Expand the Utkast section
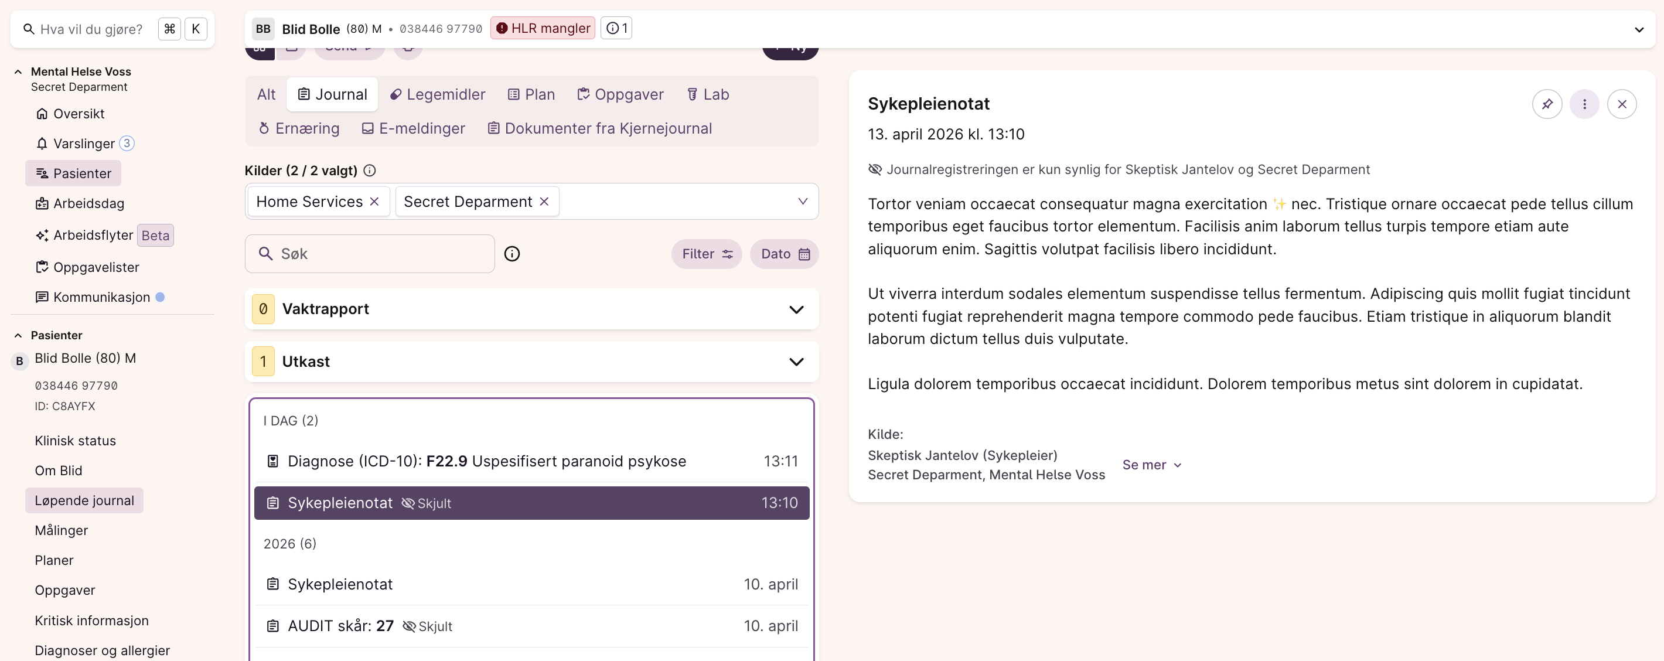The width and height of the screenshot is (1664, 661). (x=796, y=362)
